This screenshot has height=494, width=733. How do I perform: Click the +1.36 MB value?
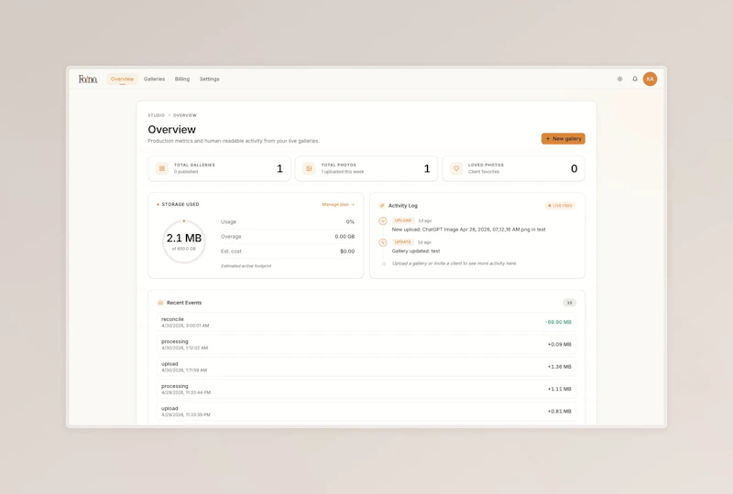tap(560, 367)
